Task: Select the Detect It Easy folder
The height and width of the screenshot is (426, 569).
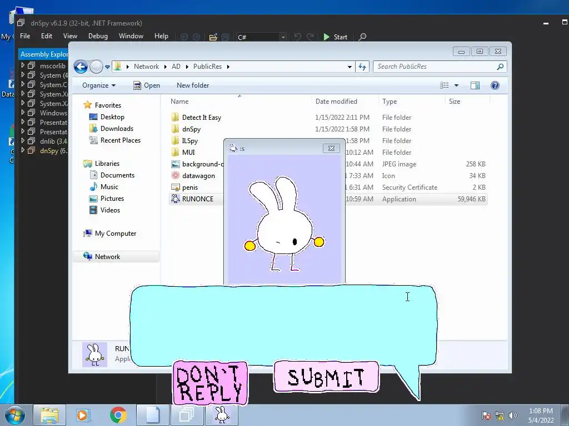Action: (201, 118)
